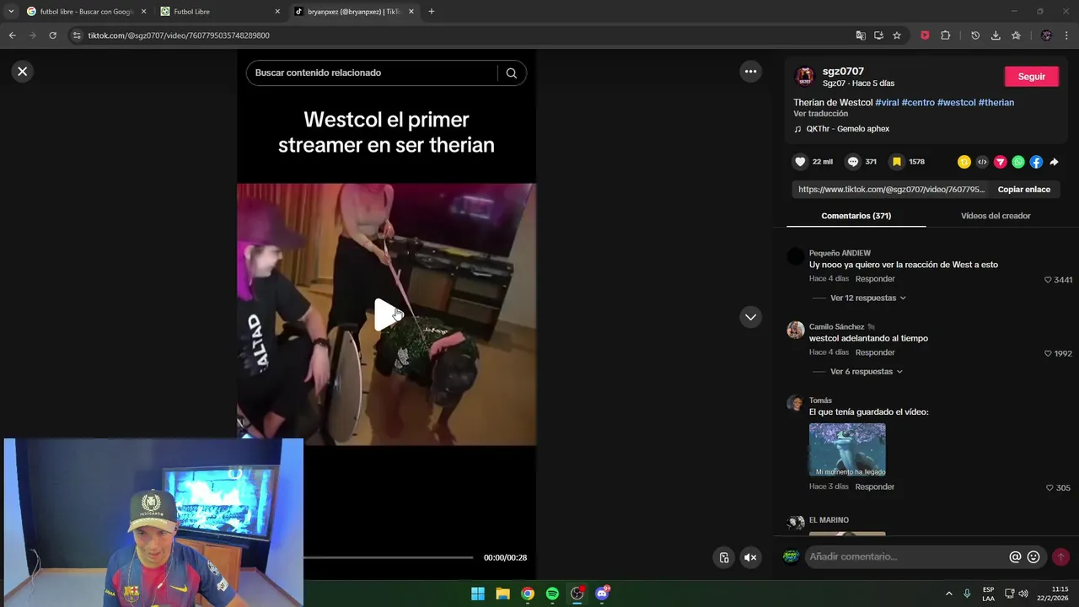
Task: Toggle auto-scroll icon beside mute button
Action: click(x=724, y=557)
